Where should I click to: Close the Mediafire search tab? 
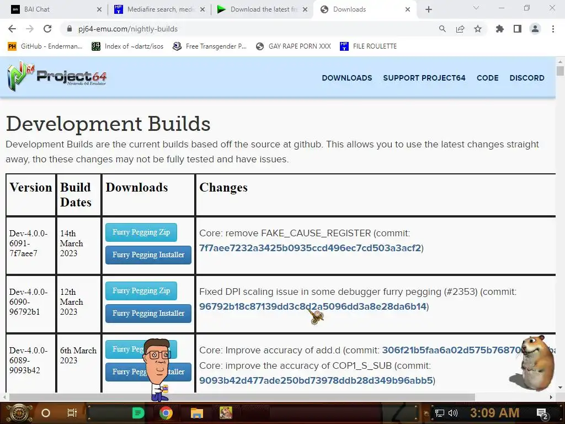202,9
